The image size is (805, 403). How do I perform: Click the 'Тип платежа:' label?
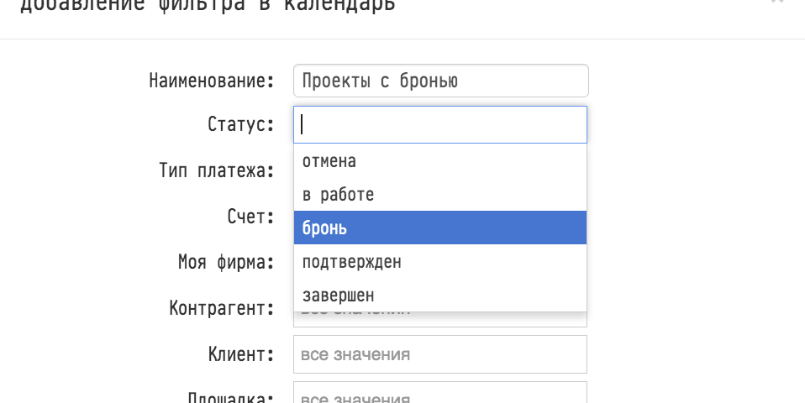(217, 170)
